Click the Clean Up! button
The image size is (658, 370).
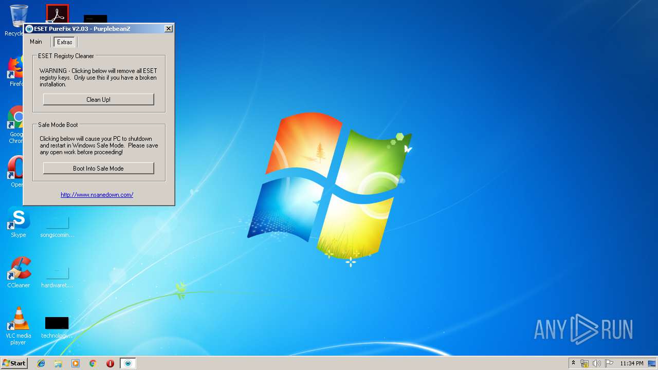[98, 100]
